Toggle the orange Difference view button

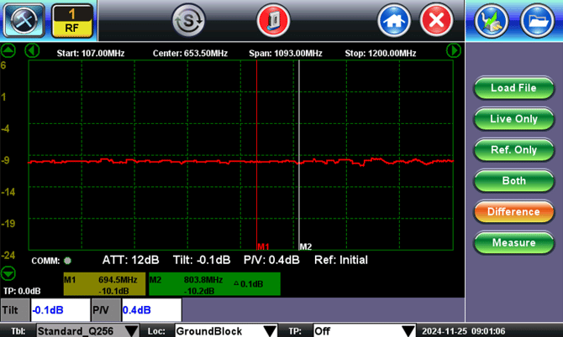[x=513, y=211]
